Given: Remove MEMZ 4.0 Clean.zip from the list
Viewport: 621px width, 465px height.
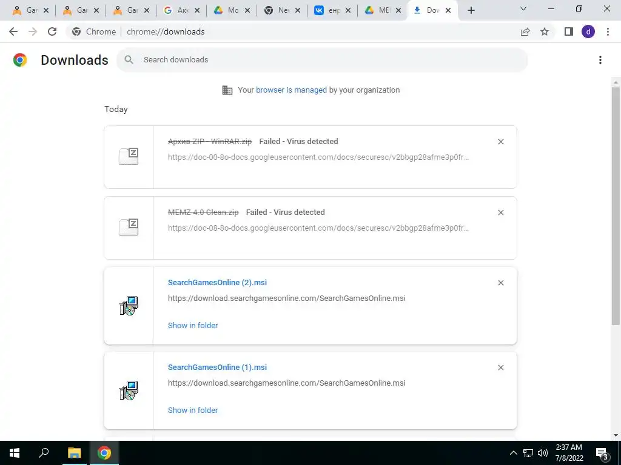Looking at the screenshot, I should pos(500,213).
